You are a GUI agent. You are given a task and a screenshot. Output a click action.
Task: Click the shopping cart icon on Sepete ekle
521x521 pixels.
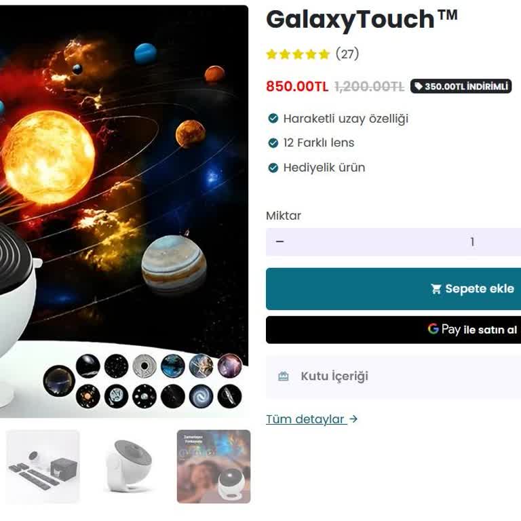click(436, 289)
